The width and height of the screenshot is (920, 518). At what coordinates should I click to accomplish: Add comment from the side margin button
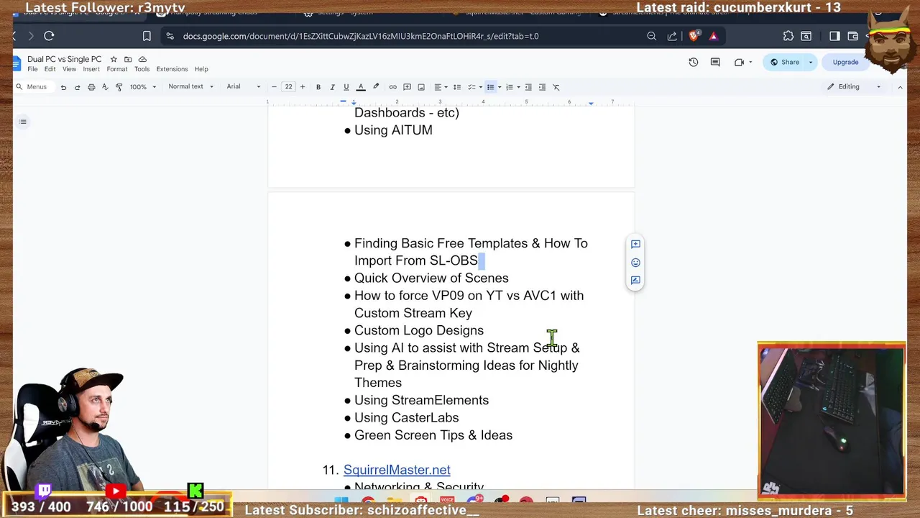click(x=635, y=245)
